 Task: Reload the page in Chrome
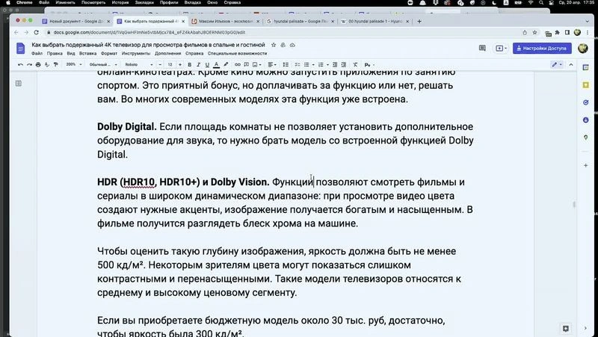pos(36,32)
